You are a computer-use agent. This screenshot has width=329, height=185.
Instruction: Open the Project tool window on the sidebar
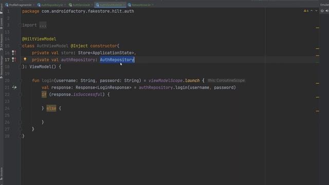point(2,9)
